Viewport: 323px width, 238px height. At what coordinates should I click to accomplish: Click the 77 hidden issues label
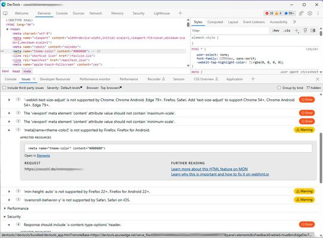coord(313,88)
